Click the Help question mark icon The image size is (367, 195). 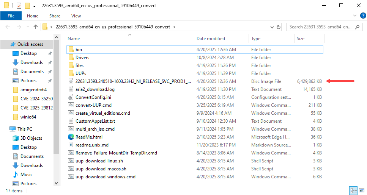pyautogui.click(x=363, y=16)
